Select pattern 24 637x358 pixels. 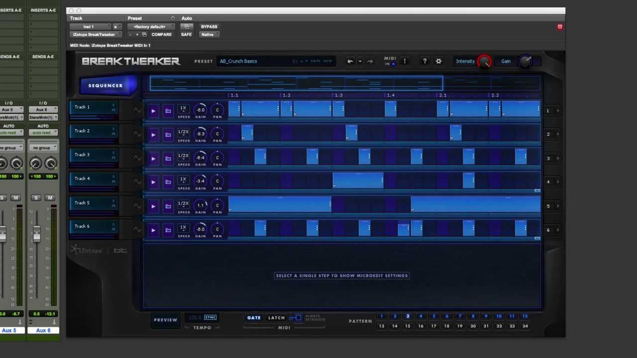[525, 326]
